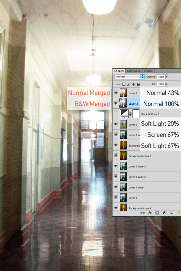Toggle mask link on Black & White 1

[x=130, y=114]
